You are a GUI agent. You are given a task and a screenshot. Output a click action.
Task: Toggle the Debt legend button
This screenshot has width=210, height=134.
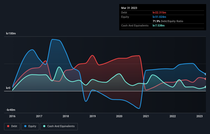click(x=12, y=126)
